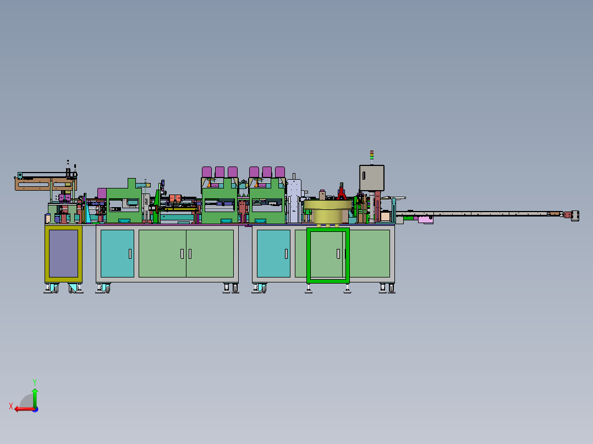Select the pink block under the conveyor rail

[426, 220]
